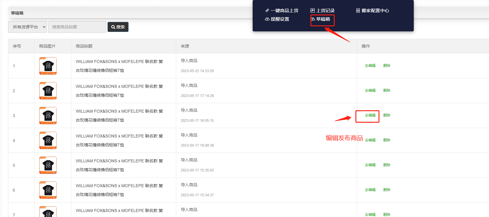Click 删除 for row 1
Image resolution: width=489 pixels, height=217 pixels.
point(387,66)
